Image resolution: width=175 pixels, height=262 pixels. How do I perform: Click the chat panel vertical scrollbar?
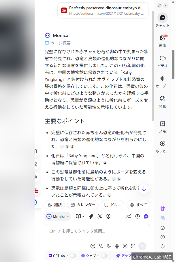153,66
